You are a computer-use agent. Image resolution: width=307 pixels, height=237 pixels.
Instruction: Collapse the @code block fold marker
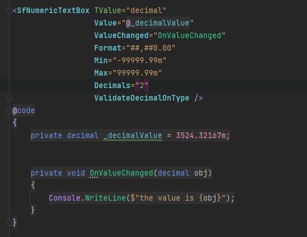tap(9, 111)
